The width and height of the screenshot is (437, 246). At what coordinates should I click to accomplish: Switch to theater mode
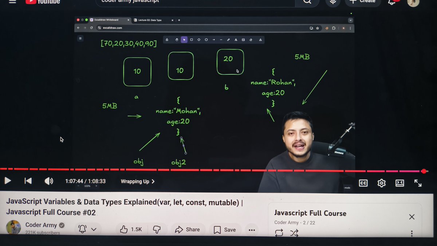399,183
